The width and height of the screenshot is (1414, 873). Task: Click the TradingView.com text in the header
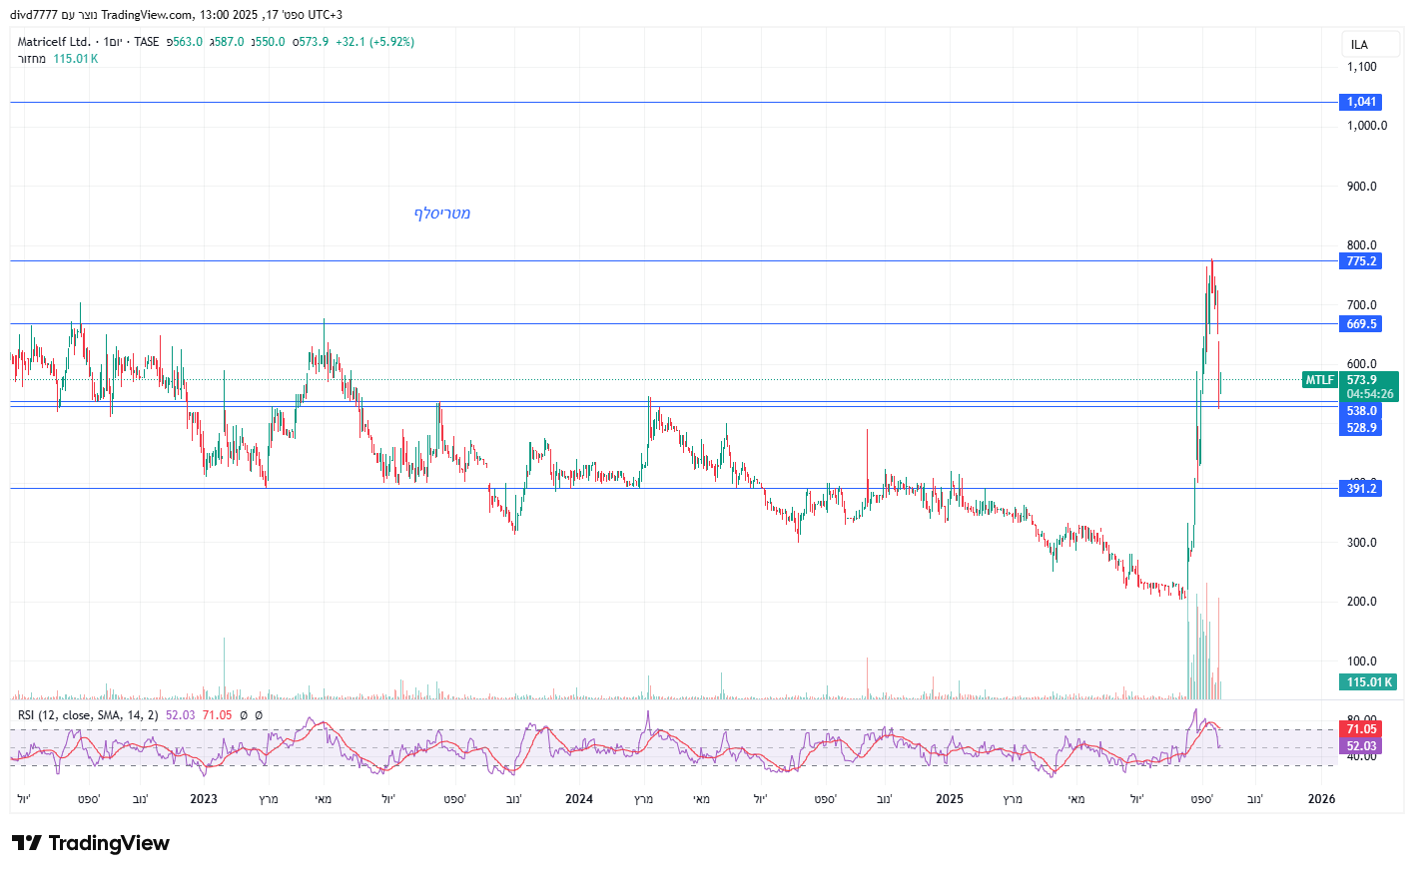point(148,15)
